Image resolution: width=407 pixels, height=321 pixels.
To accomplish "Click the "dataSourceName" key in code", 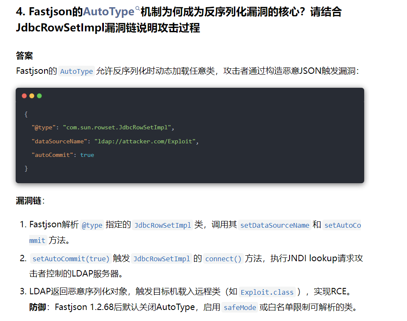I will pos(59,141).
